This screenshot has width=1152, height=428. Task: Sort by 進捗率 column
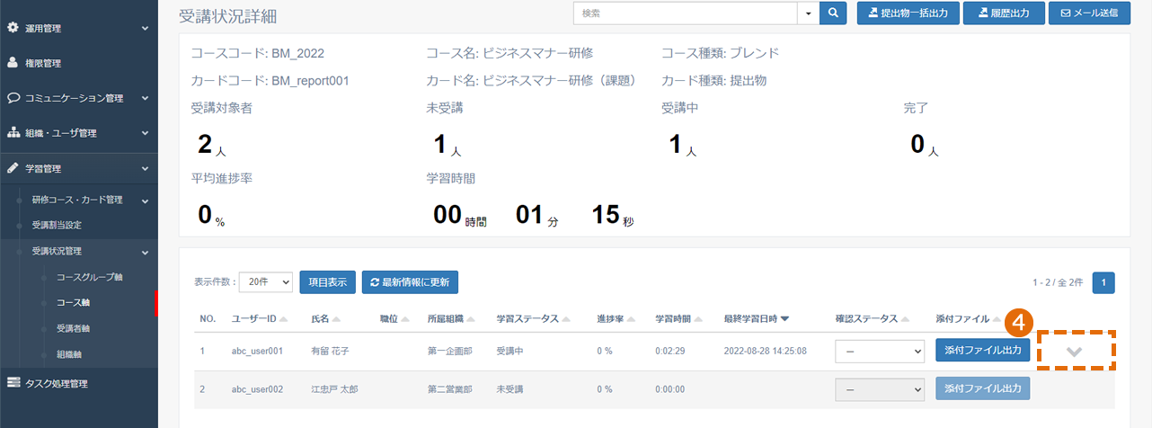(x=616, y=319)
